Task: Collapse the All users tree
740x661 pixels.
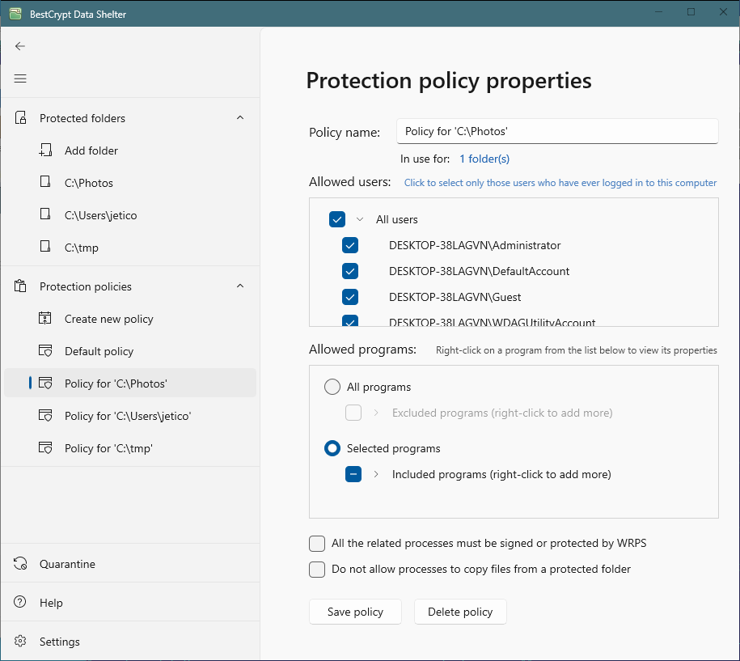Action: click(x=360, y=219)
